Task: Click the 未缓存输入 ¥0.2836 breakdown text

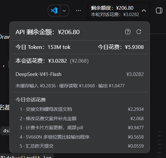Action: [x=35, y=86]
